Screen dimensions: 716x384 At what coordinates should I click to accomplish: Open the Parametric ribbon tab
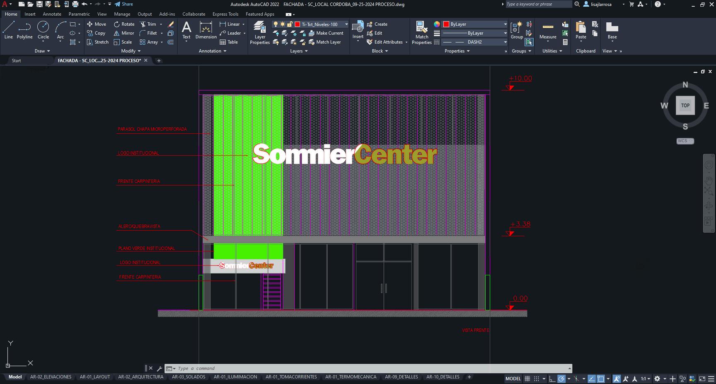[x=79, y=14]
